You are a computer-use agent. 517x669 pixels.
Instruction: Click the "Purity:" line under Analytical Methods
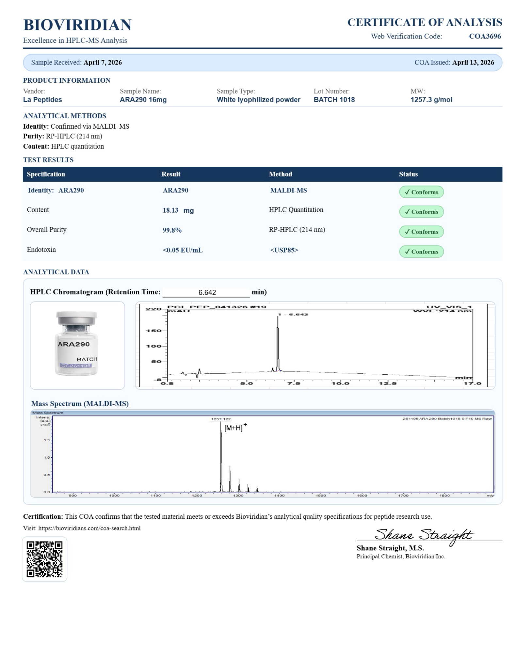click(x=63, y=136)
